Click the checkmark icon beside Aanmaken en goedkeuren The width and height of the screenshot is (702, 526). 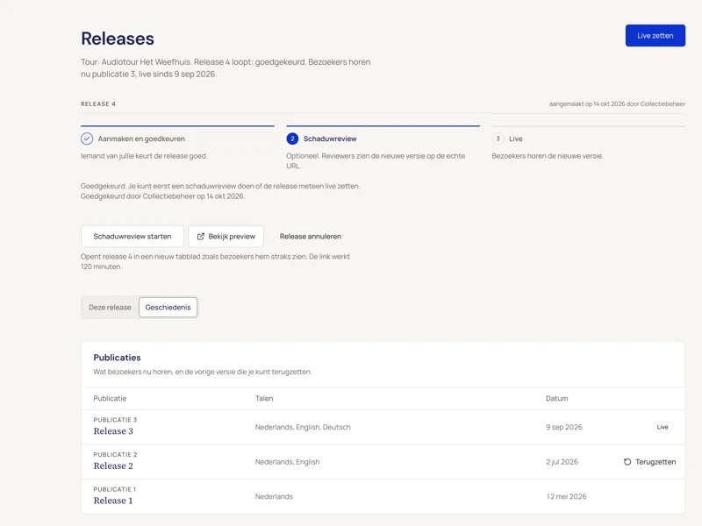click(87, 139)
